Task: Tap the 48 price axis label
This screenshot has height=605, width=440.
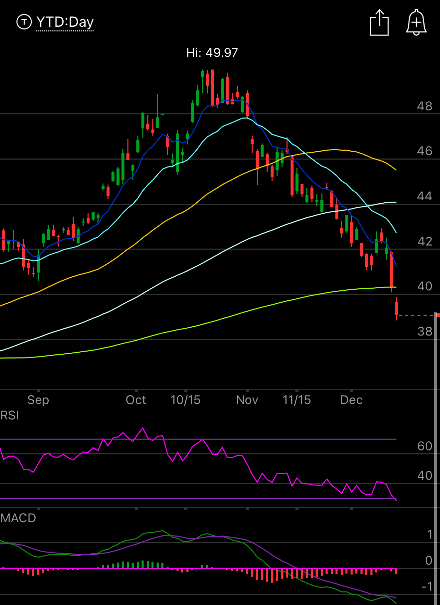Action: 425,106
